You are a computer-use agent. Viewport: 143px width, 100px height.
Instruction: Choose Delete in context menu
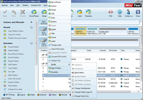click(x=59, y=29)
